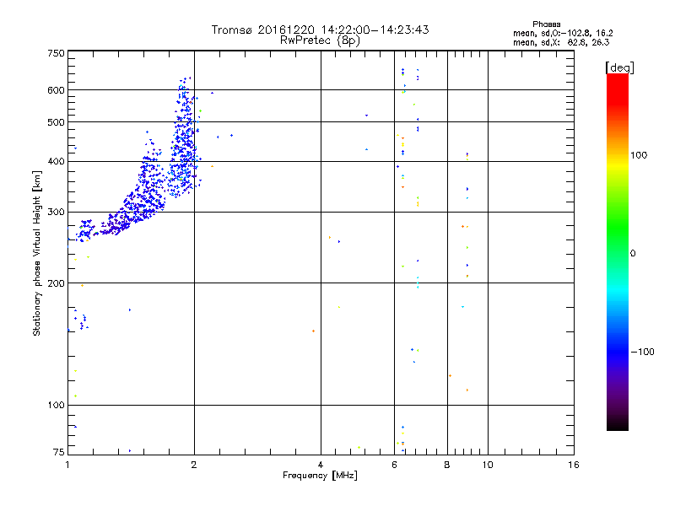
Task: Click the 300 km tick label
Action: [57, 212]
